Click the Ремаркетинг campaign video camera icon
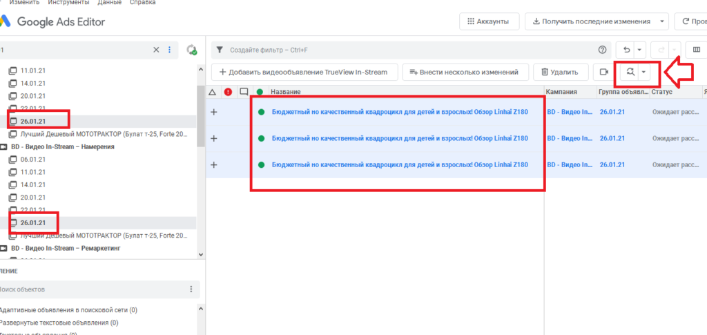This screenshot has height=335, width=707. pos(3,249)
